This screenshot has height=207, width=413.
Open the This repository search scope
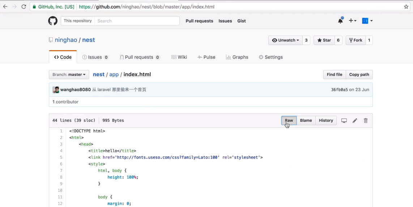[78, 21]
